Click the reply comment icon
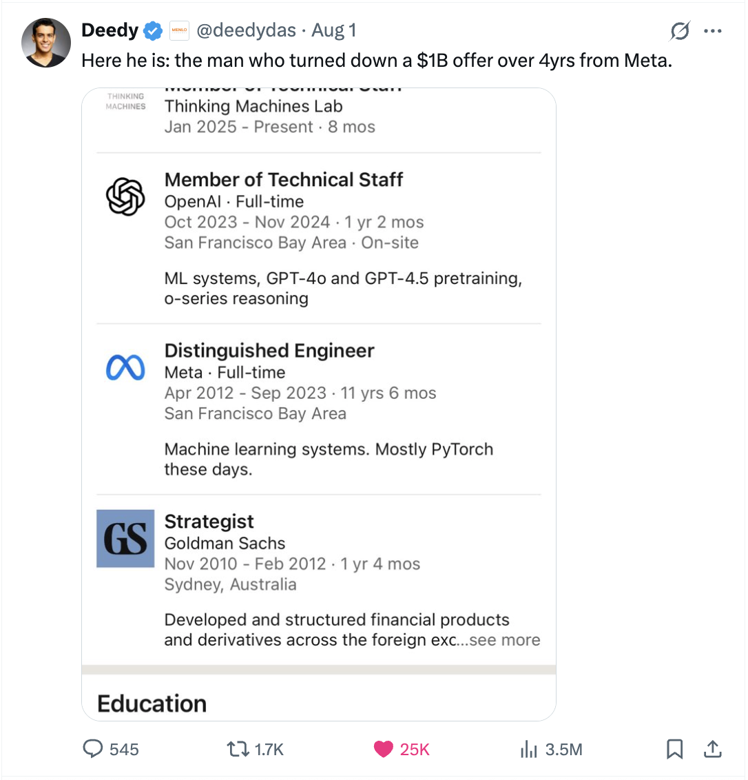 pyautogui.click(x=92, y=749)
